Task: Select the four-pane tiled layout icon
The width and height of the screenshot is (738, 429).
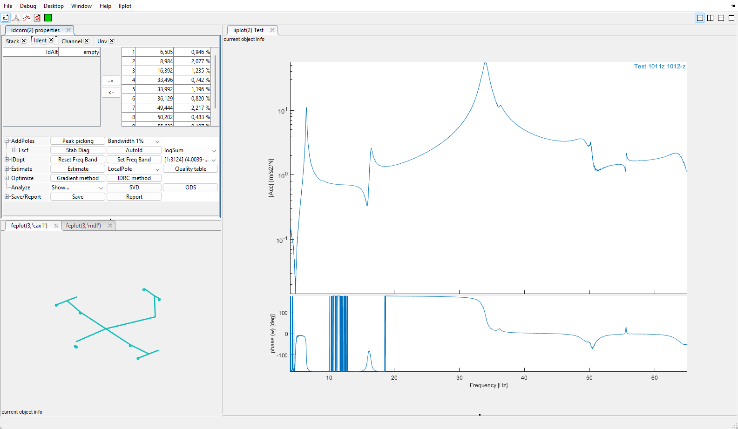Action: (700, 18)
